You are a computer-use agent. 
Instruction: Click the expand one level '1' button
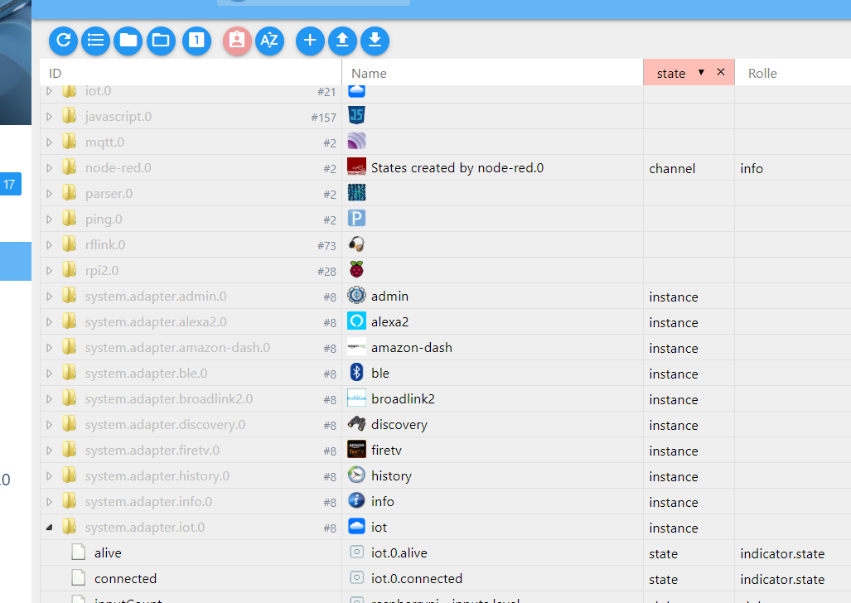pyautogui.click(x=196, y=40)
